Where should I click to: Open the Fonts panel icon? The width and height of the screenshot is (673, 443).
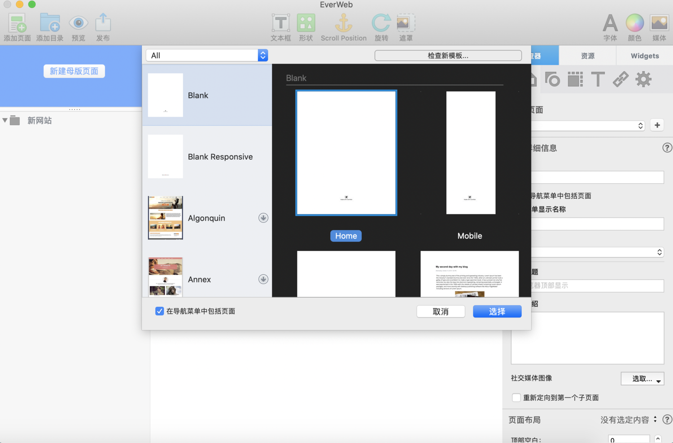(x=610, y=23)
